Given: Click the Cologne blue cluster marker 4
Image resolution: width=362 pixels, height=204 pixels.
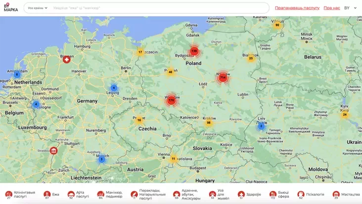Looking at the screenshot, I should tap(36, 104).
